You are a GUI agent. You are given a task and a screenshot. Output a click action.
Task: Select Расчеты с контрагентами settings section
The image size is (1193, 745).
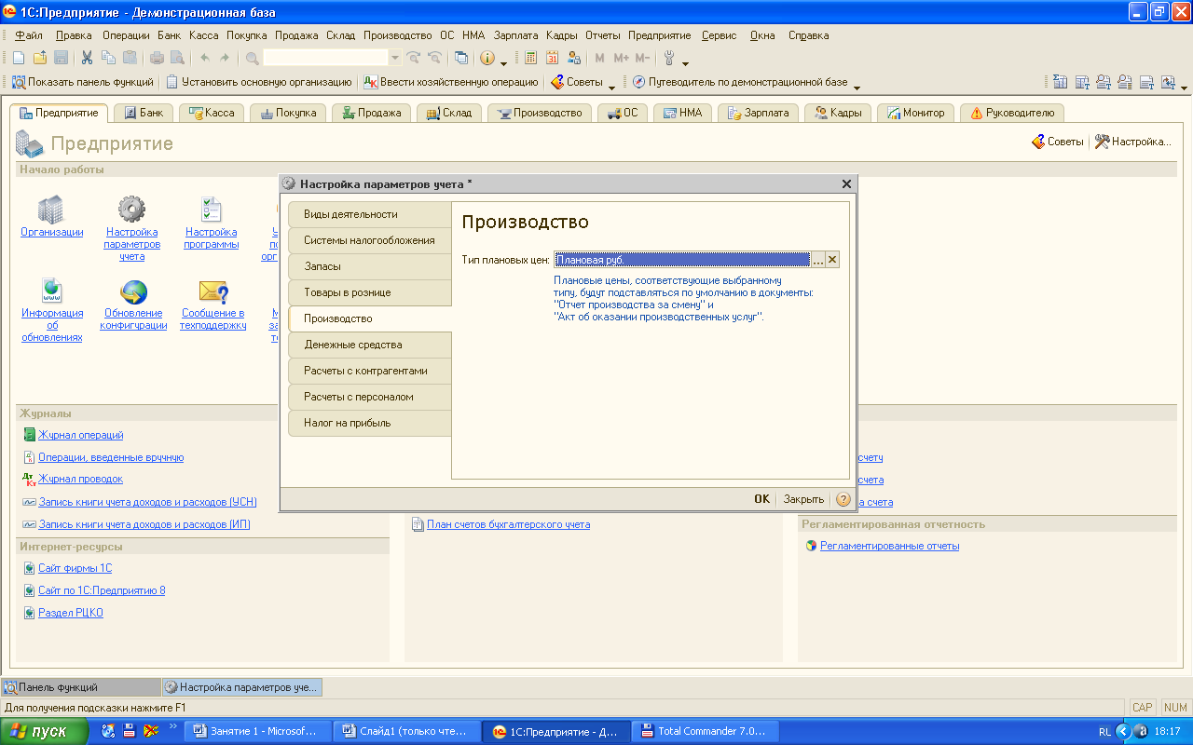pos(370,371)
